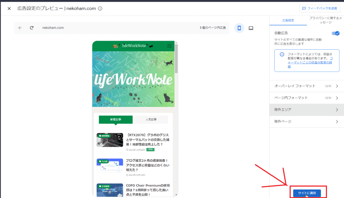The width and height of the screenshot is (344, 198).
Task: Switch to プライバシーに関するメッセージ tab
Action: (325, 20)
